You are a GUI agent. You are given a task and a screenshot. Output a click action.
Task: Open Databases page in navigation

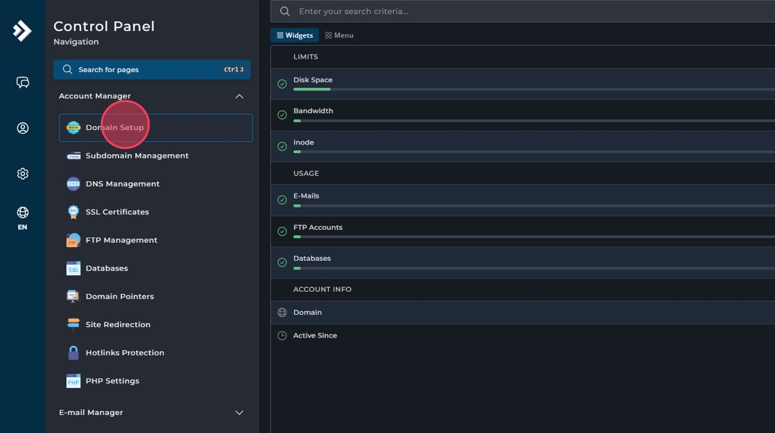pyautogui.click(x=107, y=268)
